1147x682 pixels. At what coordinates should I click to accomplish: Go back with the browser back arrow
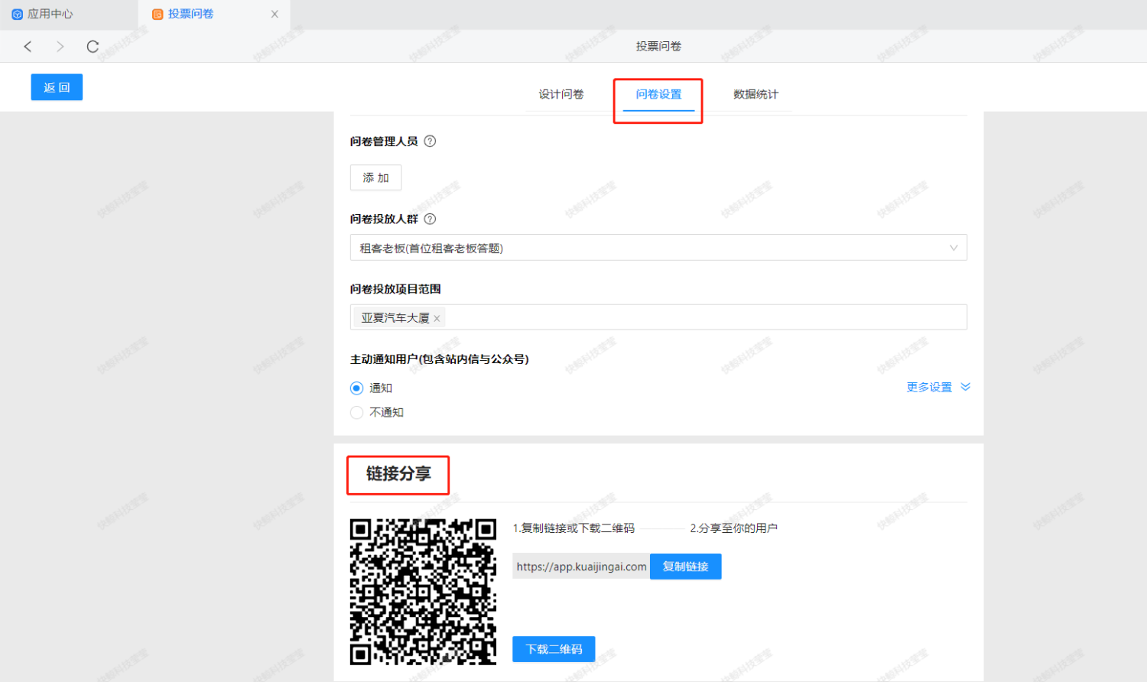coord(28,47)
